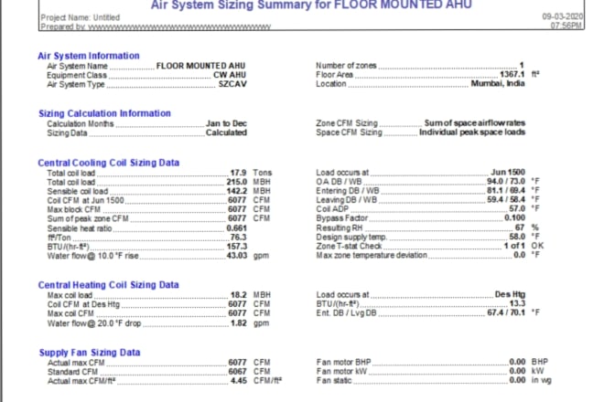This screenshot has width=604, height=402.
Task: Click the Zone T-stat Check '1 of 1'
Action: tap(514, 246)
